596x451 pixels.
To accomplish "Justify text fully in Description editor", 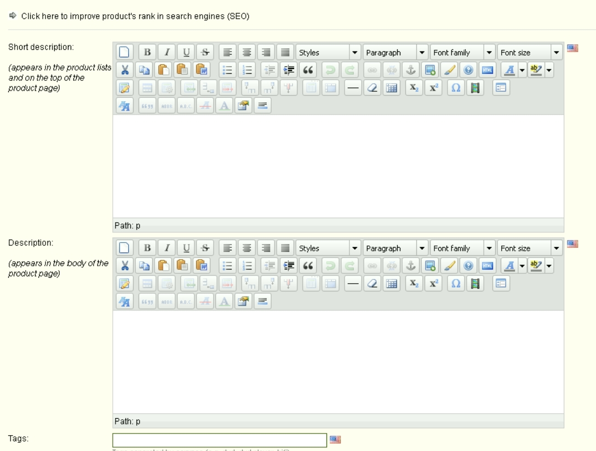I will [x=285, y=248].
